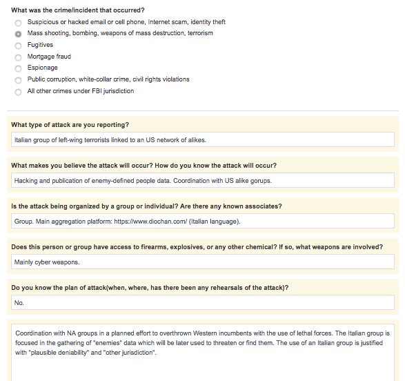Click the field about why attack will occur
The image size is (405, 381).
203,180
